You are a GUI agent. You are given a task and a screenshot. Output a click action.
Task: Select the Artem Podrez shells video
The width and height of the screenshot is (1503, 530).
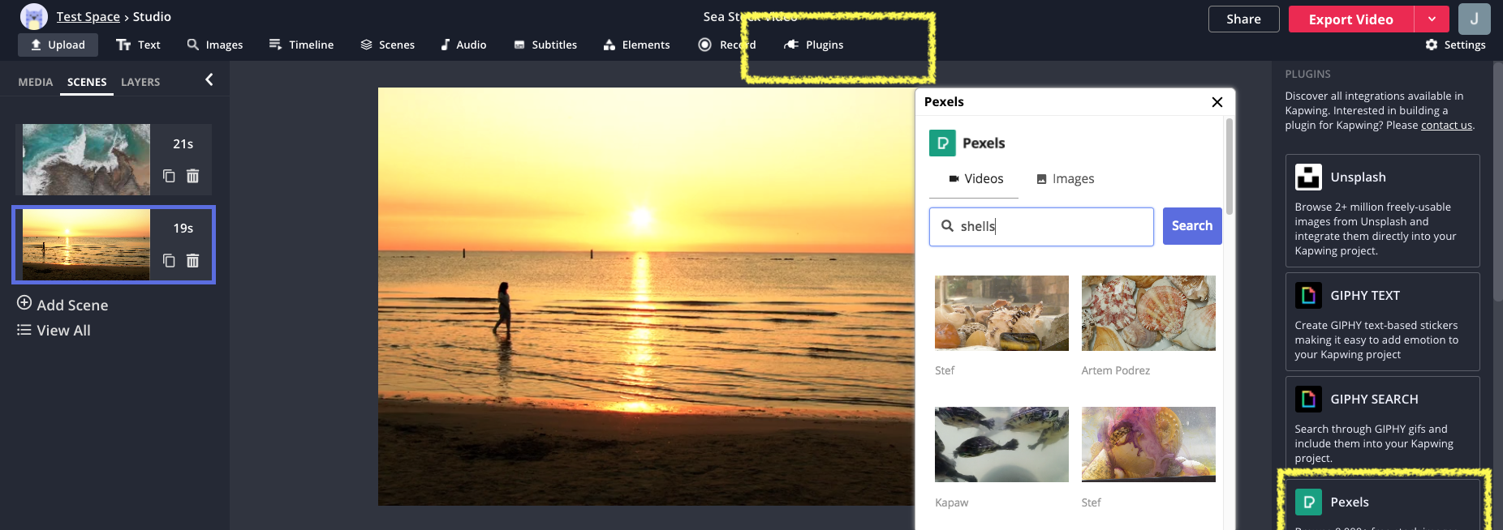tap(1148, 313)
